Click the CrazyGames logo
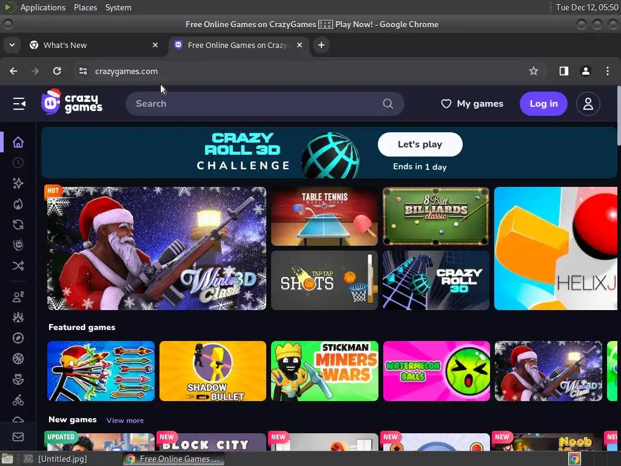Screen dimensions: 621x466 [72, 102]
